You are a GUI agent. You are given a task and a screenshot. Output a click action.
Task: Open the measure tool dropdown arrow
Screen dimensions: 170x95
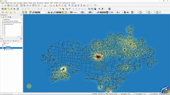(86, 5)
